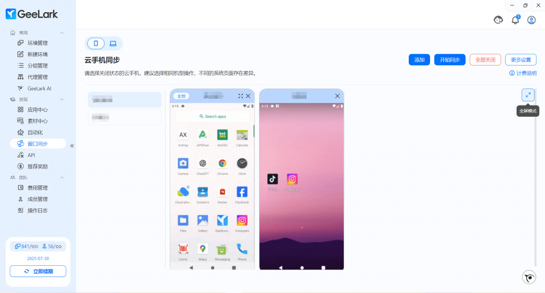The image size is (545, 293).
Task: Go to 自动化 in the sidebar
Action: (35, 132)
